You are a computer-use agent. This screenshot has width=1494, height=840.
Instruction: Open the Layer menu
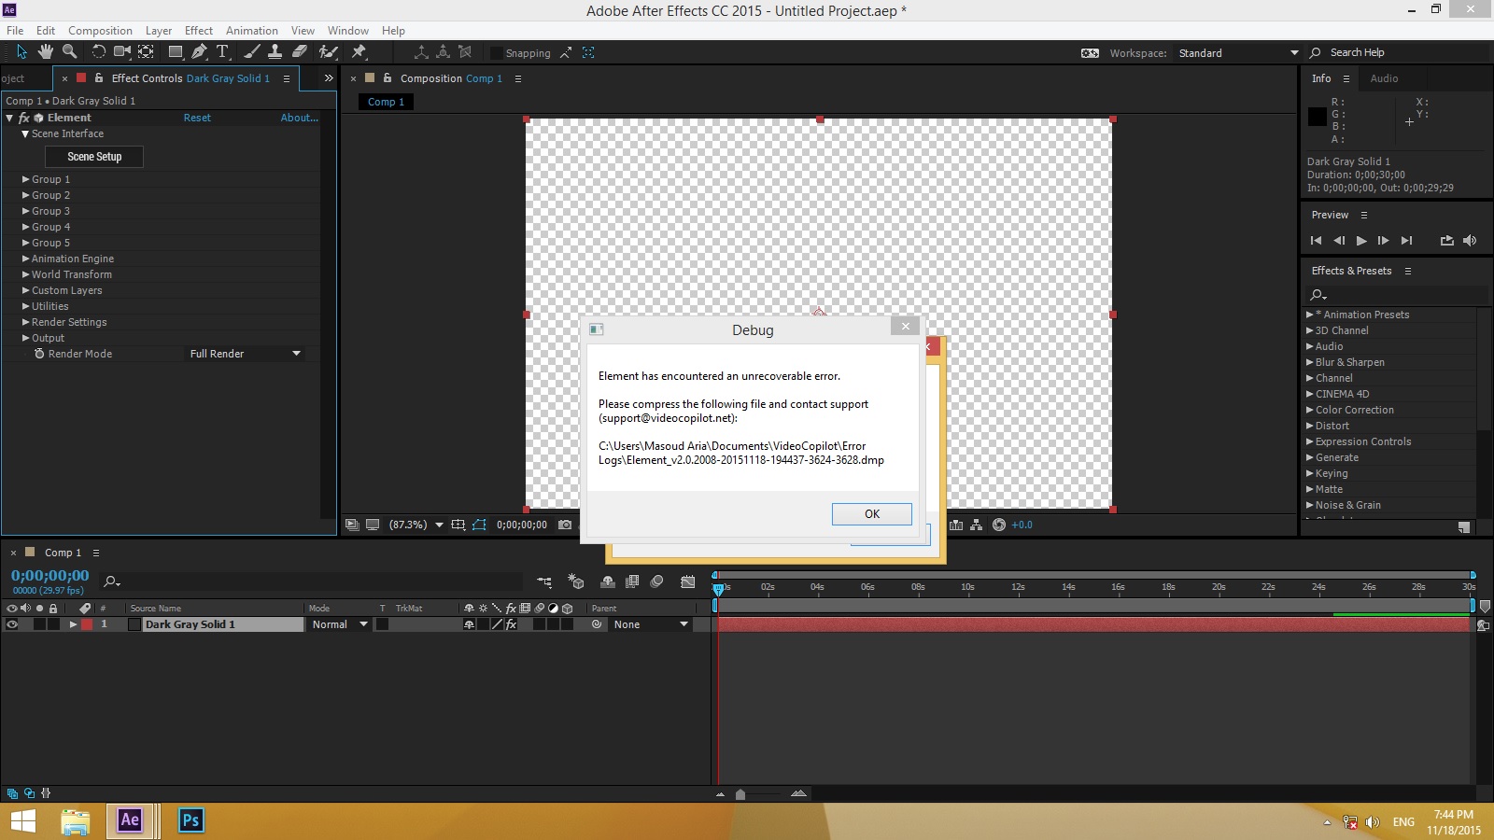(159, 31)
